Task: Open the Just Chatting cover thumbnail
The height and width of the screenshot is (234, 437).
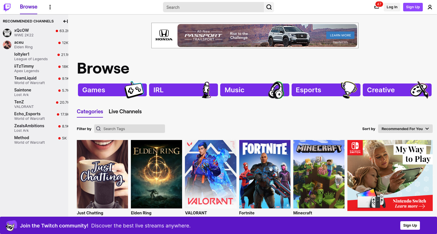Action: coord(102,174)
